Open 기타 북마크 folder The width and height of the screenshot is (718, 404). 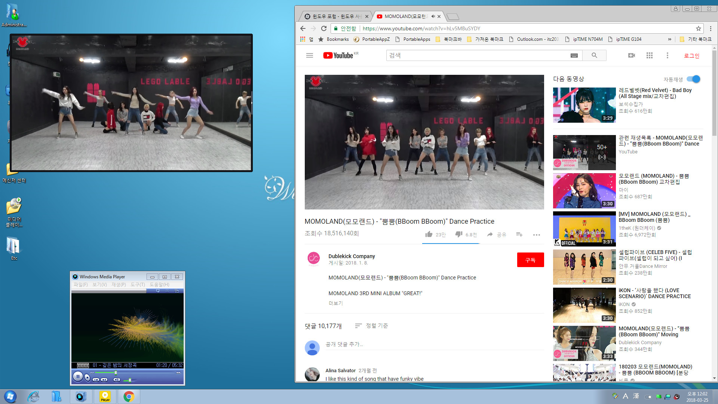(x=696, y=39)
